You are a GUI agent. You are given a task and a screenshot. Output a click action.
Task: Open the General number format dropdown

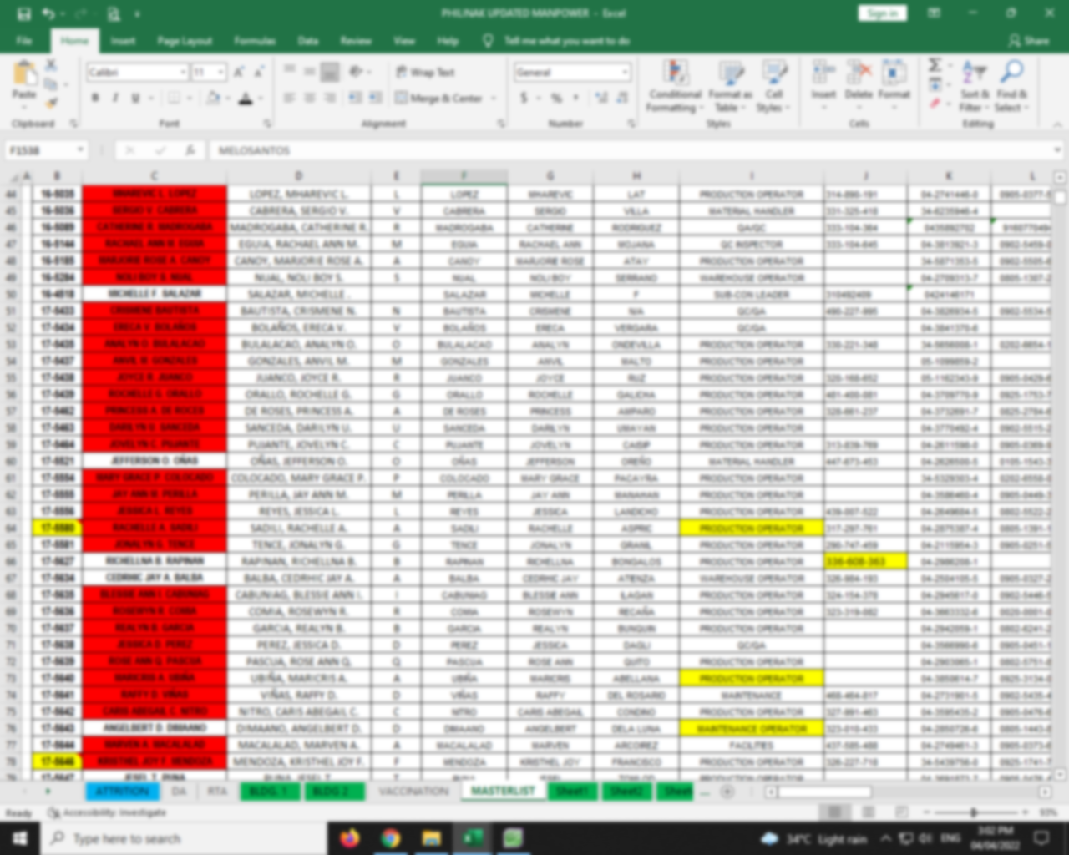click(625, 73)
